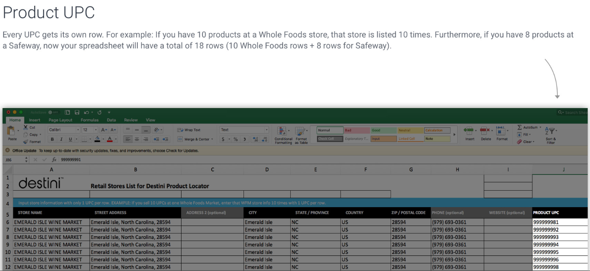Toggle the AutoSave switch
The image size is (590, 271).
(x=53, y=113)
